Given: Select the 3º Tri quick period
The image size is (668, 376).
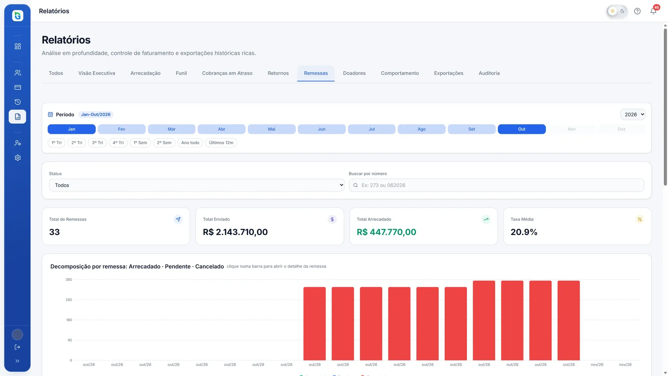Looking at the screenshot, I should (x=97, y=143).
